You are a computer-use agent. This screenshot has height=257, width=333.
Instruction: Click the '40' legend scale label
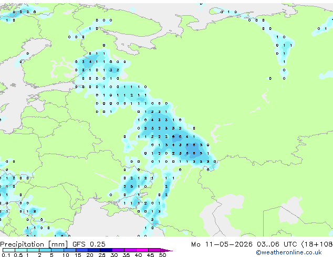(138, 255)
